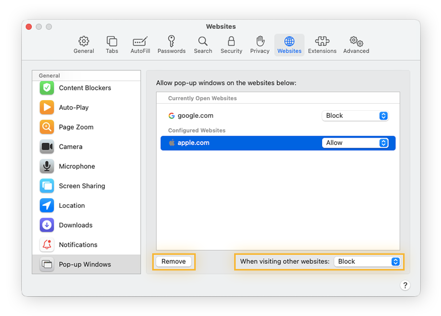Select the Notifications section

coord(78,245)
